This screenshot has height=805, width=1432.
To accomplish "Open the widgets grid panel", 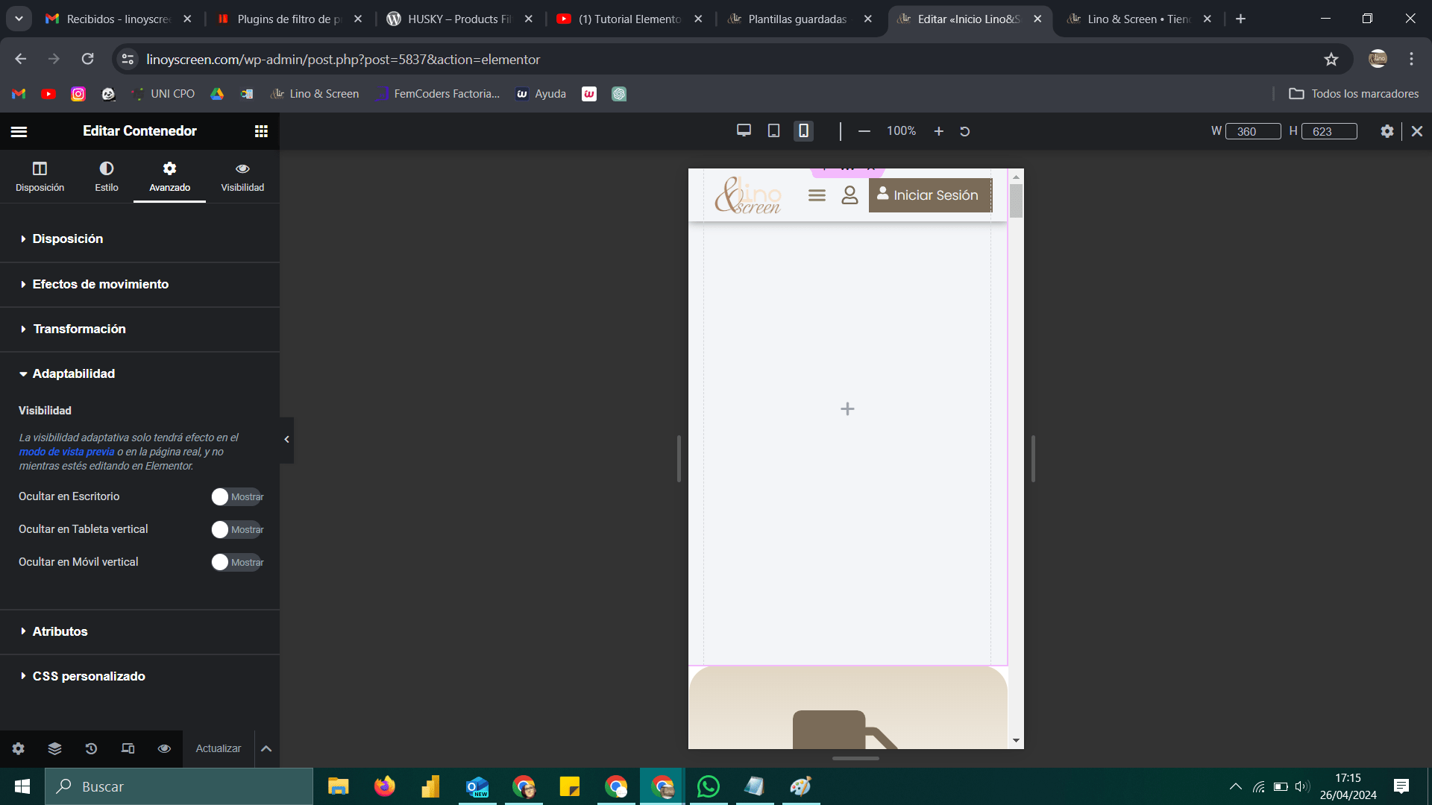I will 261,131.
